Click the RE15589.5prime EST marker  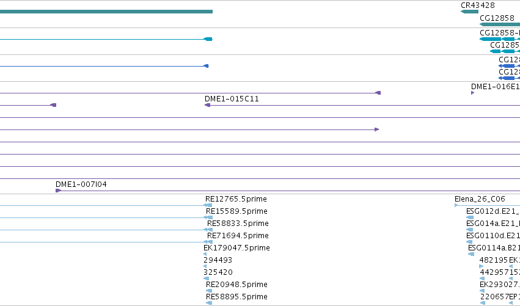click(x=208, y=218)
